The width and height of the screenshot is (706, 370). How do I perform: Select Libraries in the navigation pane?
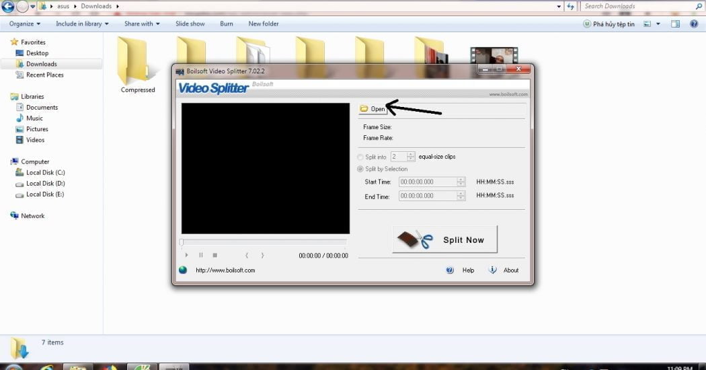pyautogui.click(x=32, y=96)
